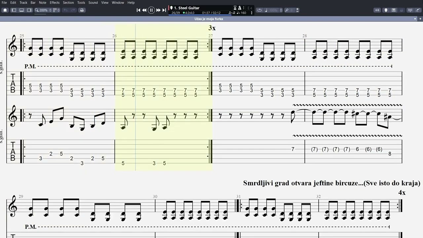The width and height of the screenshot is (423, 238).
Task: Click the triplet feel indicator
Action: pyautogui.click(x=232, y=13)
